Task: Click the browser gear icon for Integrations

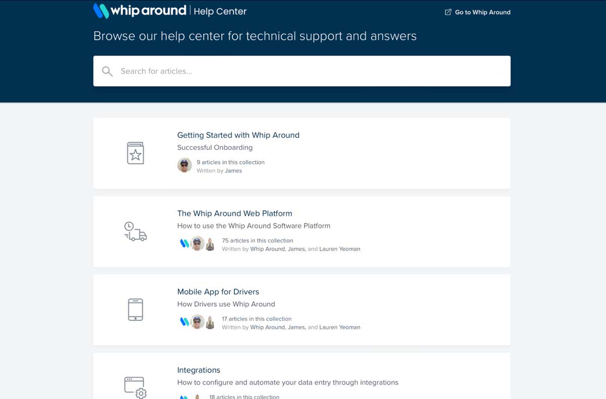Action: coord(135,386)
